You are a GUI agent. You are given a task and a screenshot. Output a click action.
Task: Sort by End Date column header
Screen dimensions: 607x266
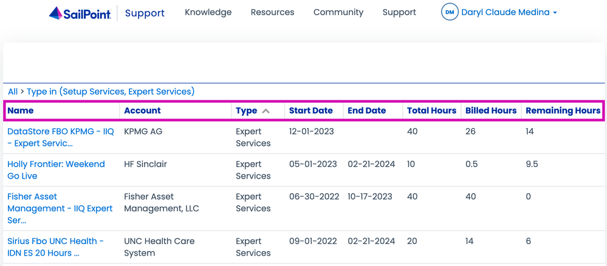366,111
